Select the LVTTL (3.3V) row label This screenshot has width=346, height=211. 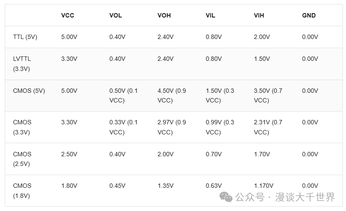point(22,63)
